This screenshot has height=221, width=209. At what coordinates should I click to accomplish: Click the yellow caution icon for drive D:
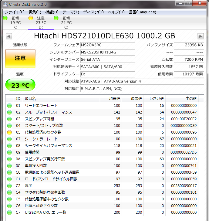[31, 18]
